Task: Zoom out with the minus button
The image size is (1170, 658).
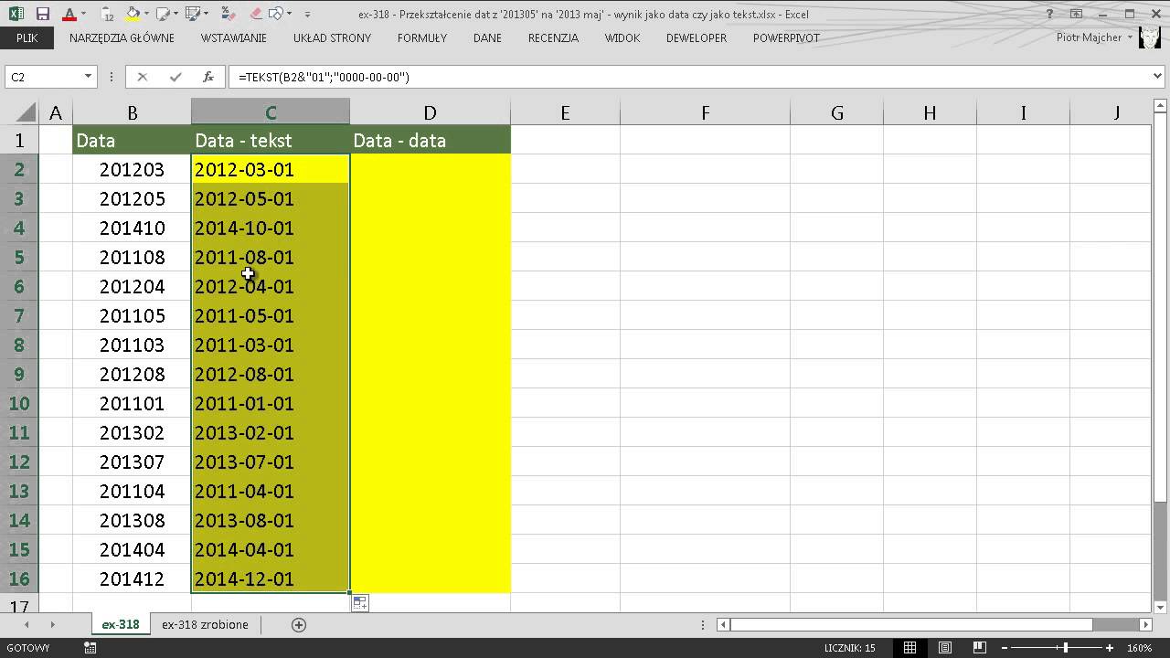Action: [x=1005, y=648]
